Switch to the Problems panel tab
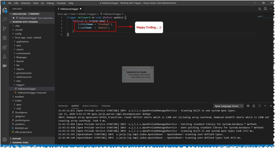 pos(63,106)
